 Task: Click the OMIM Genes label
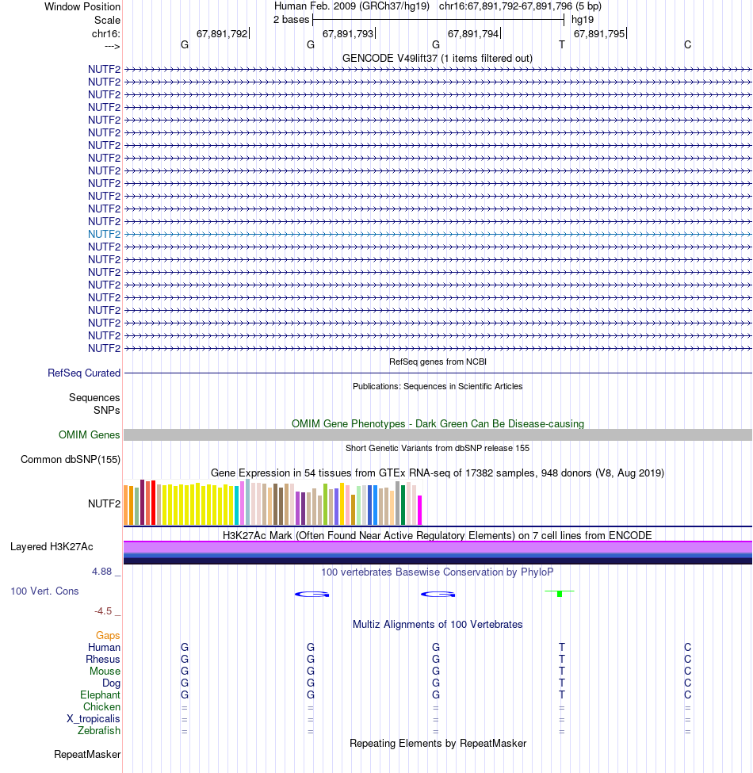pos(90,434)
